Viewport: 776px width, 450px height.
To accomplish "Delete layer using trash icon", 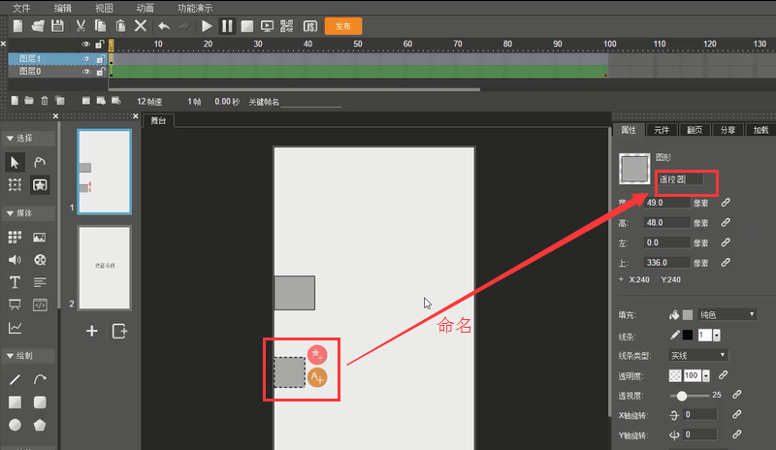I will 45,101.
